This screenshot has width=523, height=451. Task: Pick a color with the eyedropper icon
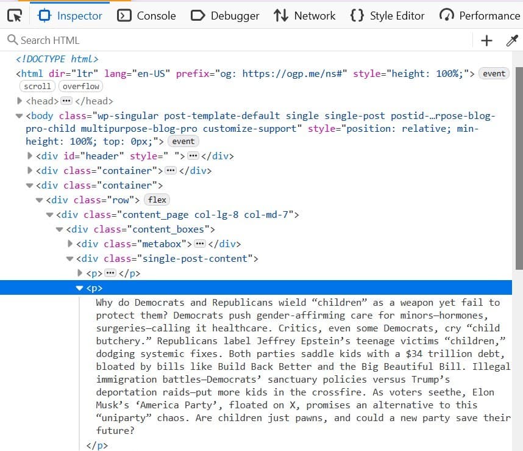[512, 40]
